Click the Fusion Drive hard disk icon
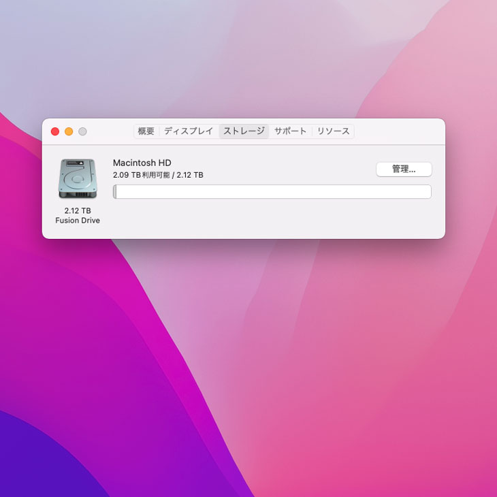This screenshot has width=497, height=497. coord(77,179)
